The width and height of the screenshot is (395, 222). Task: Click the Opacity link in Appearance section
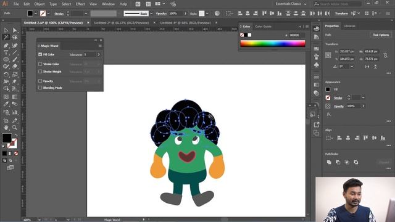click(x=339, y=106)
